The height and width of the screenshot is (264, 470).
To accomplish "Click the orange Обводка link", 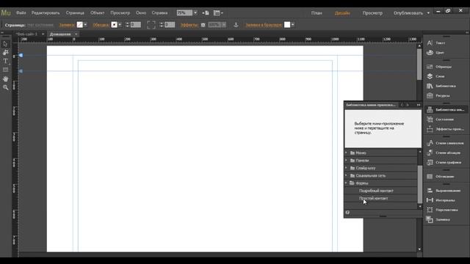I will coord(101,25).
